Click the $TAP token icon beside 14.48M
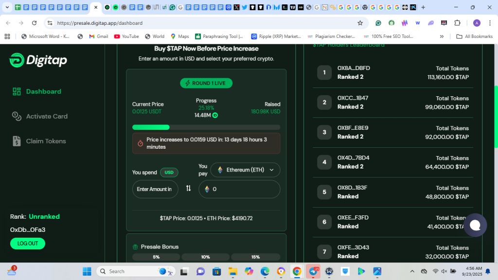Screen dimensions: 498x280 pos(215,115)
